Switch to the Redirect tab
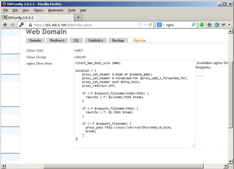The height and width of the screenshot is (169, 234). tap(57, 41)
